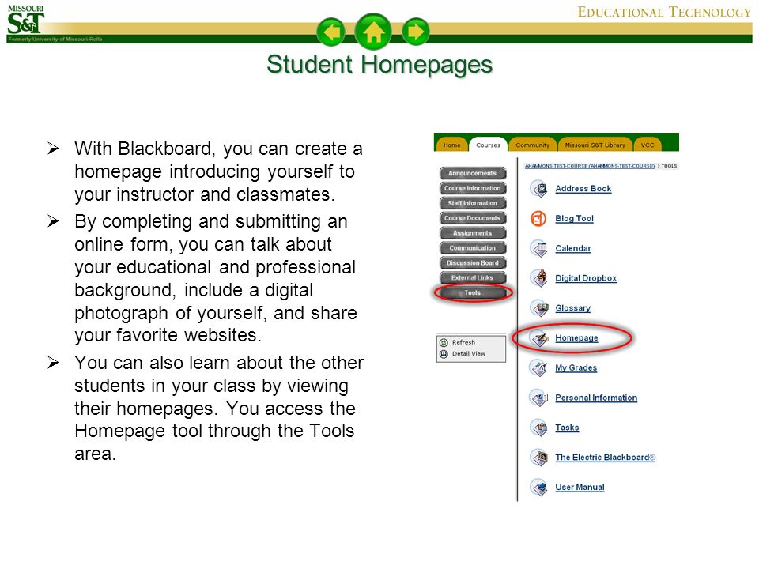Open the Homepage link
This screenshot has height=569, width=759.
[576, 338]
